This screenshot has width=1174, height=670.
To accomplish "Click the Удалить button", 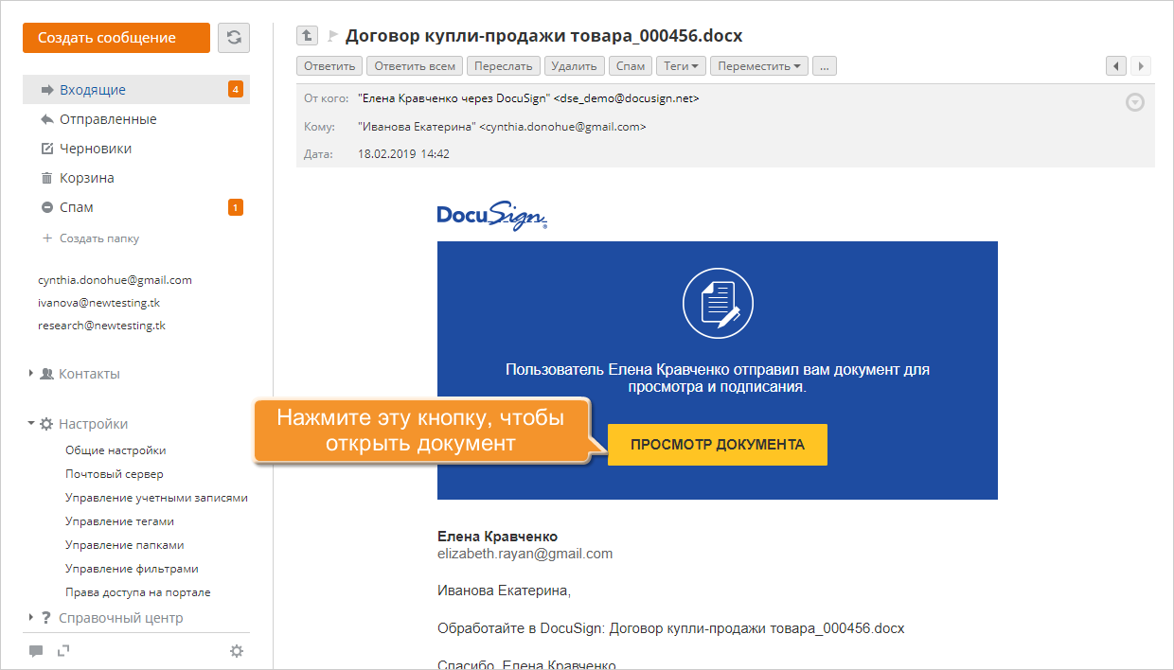I will click(x=575, y=66).
